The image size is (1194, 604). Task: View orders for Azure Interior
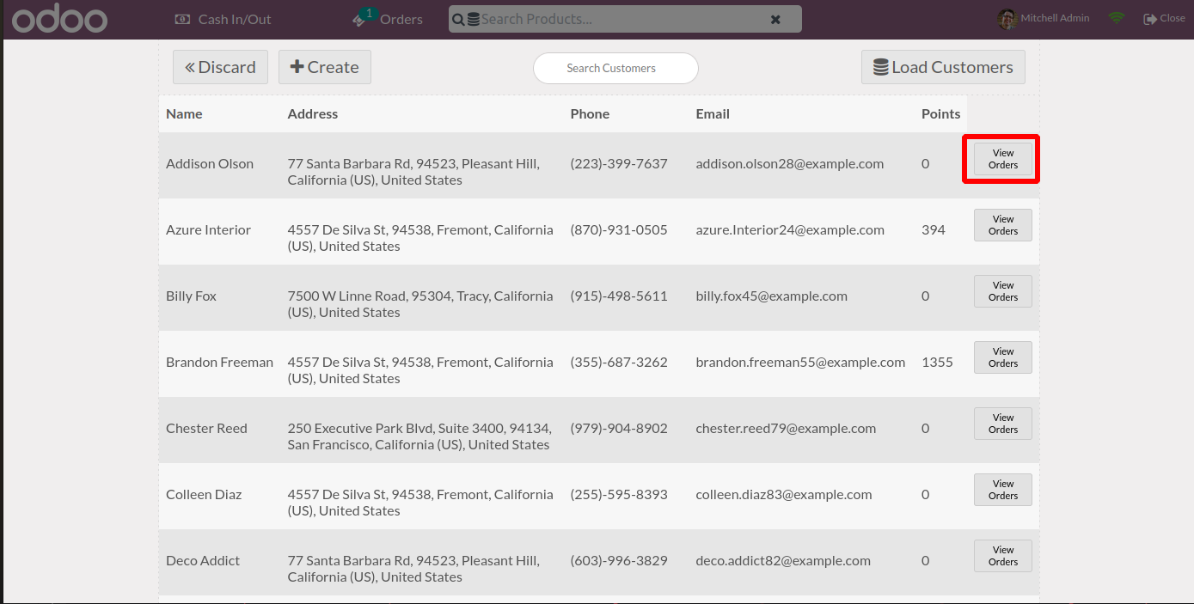[1002, 225]
